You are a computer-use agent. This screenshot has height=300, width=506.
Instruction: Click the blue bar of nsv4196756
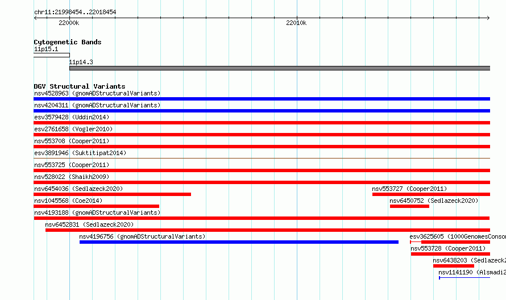point(239,242)
